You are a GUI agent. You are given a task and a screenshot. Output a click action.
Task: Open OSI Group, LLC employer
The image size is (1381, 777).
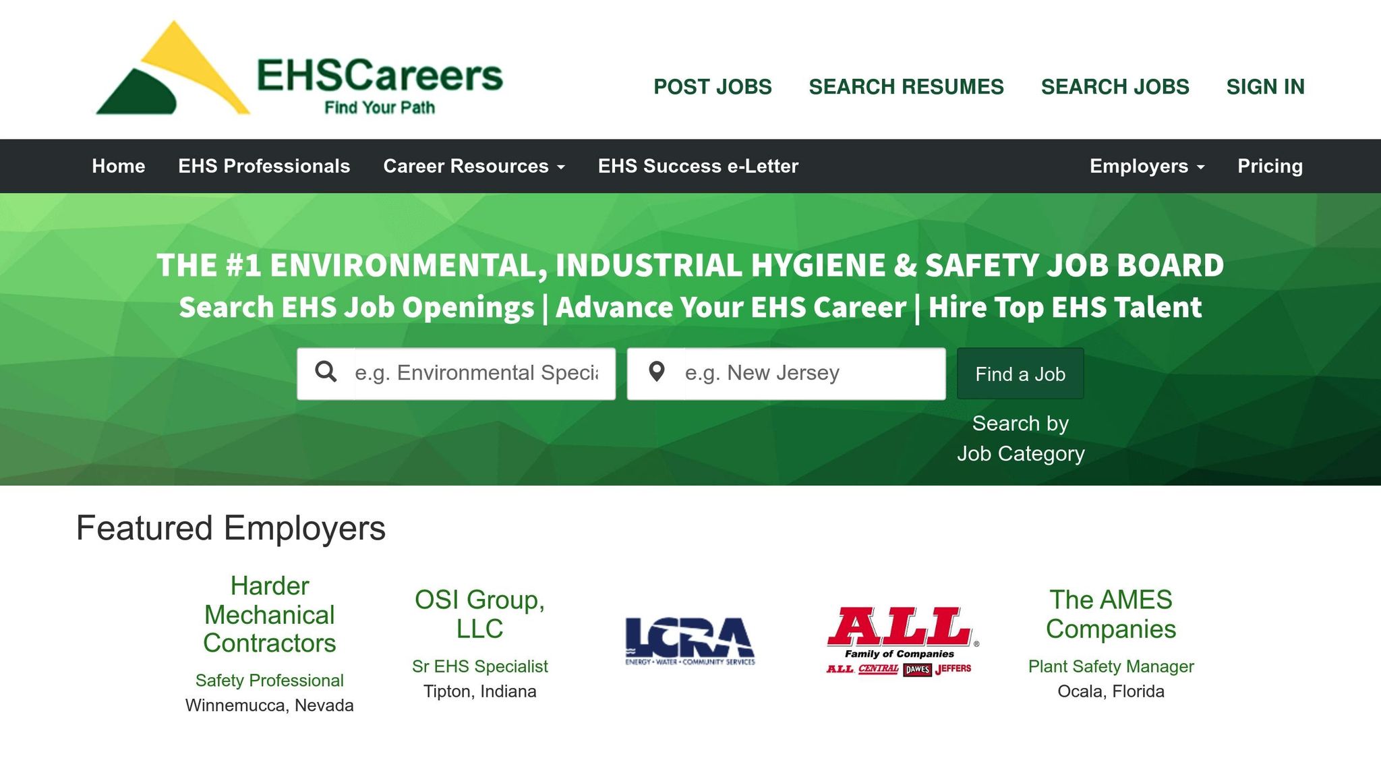click(x=479, y=614)
